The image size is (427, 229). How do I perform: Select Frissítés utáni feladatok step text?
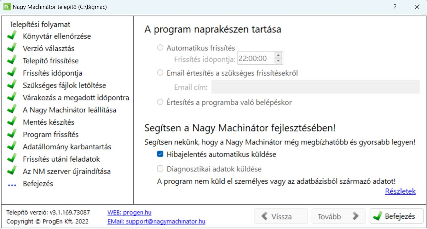click(x=61, y=159)
